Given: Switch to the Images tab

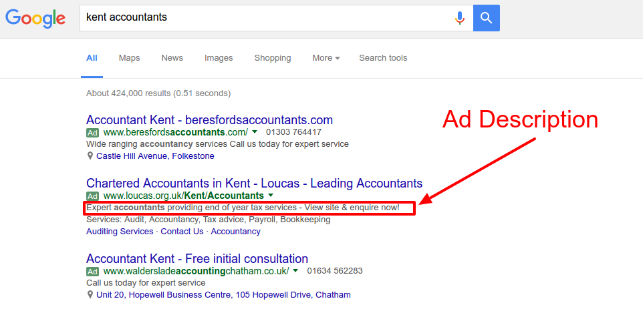Looking at the screenshot, I should click(x=219, y=58).
